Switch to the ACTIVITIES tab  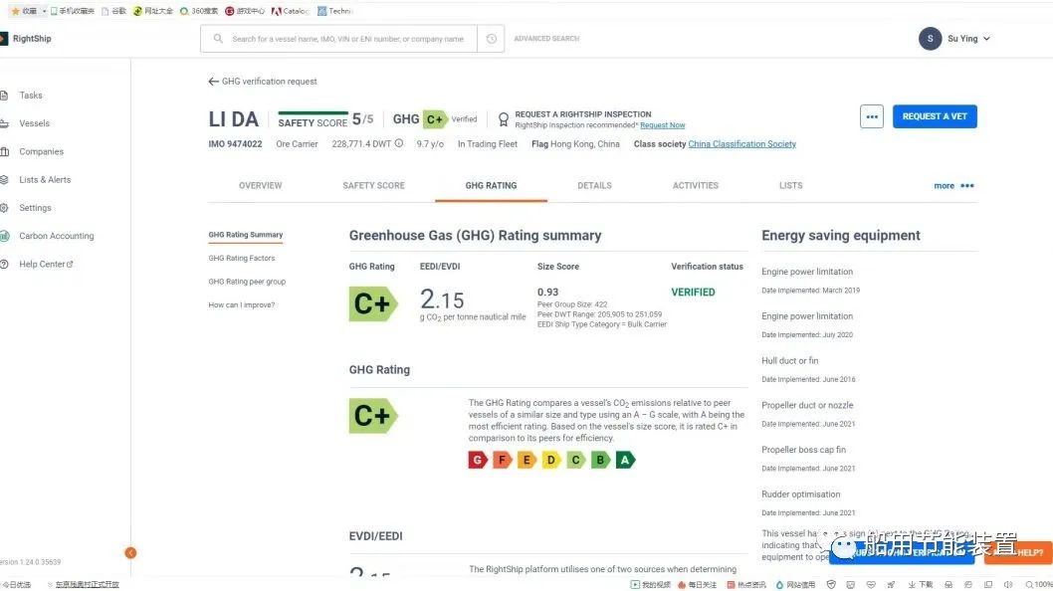click(x=695, y=186)
